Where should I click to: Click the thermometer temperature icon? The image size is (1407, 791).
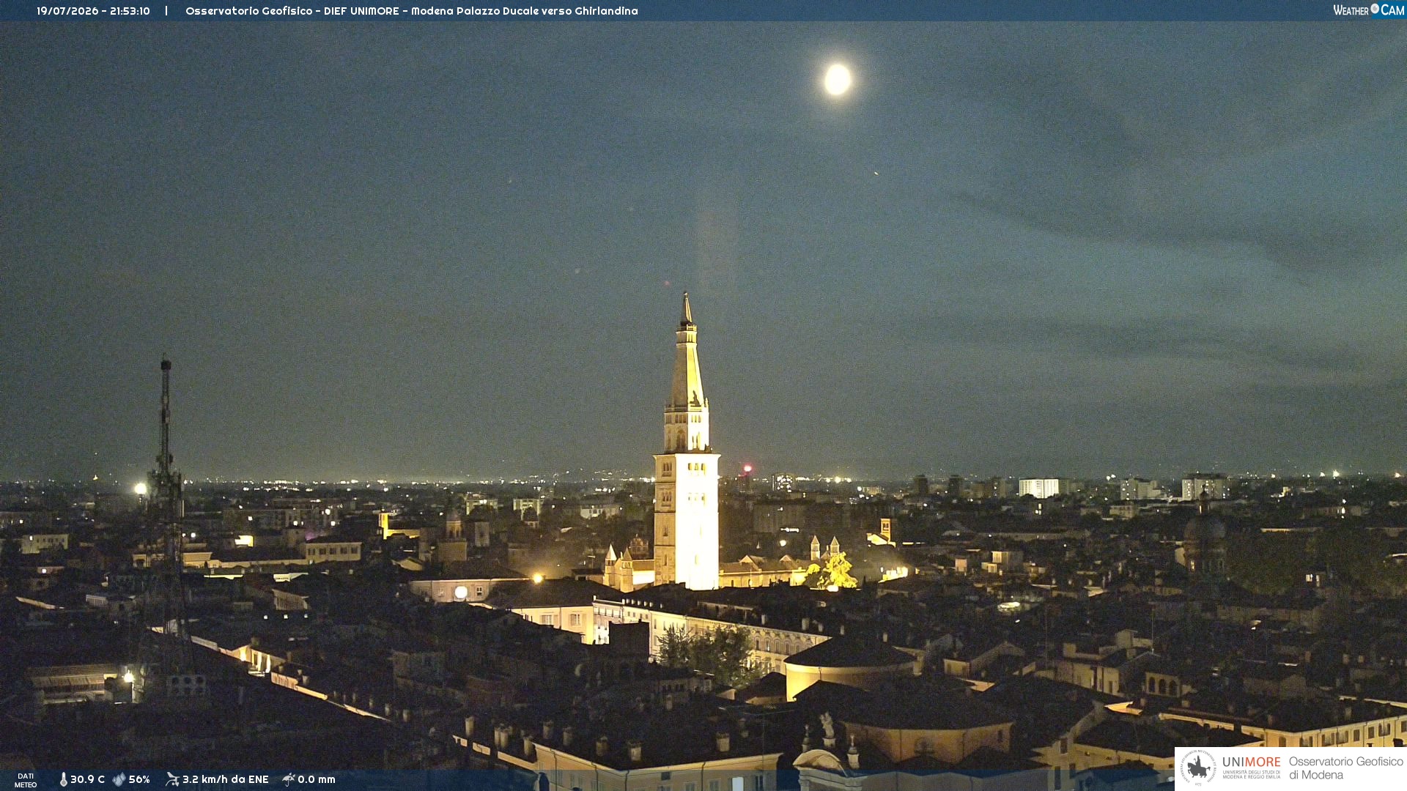click(64, 779)
